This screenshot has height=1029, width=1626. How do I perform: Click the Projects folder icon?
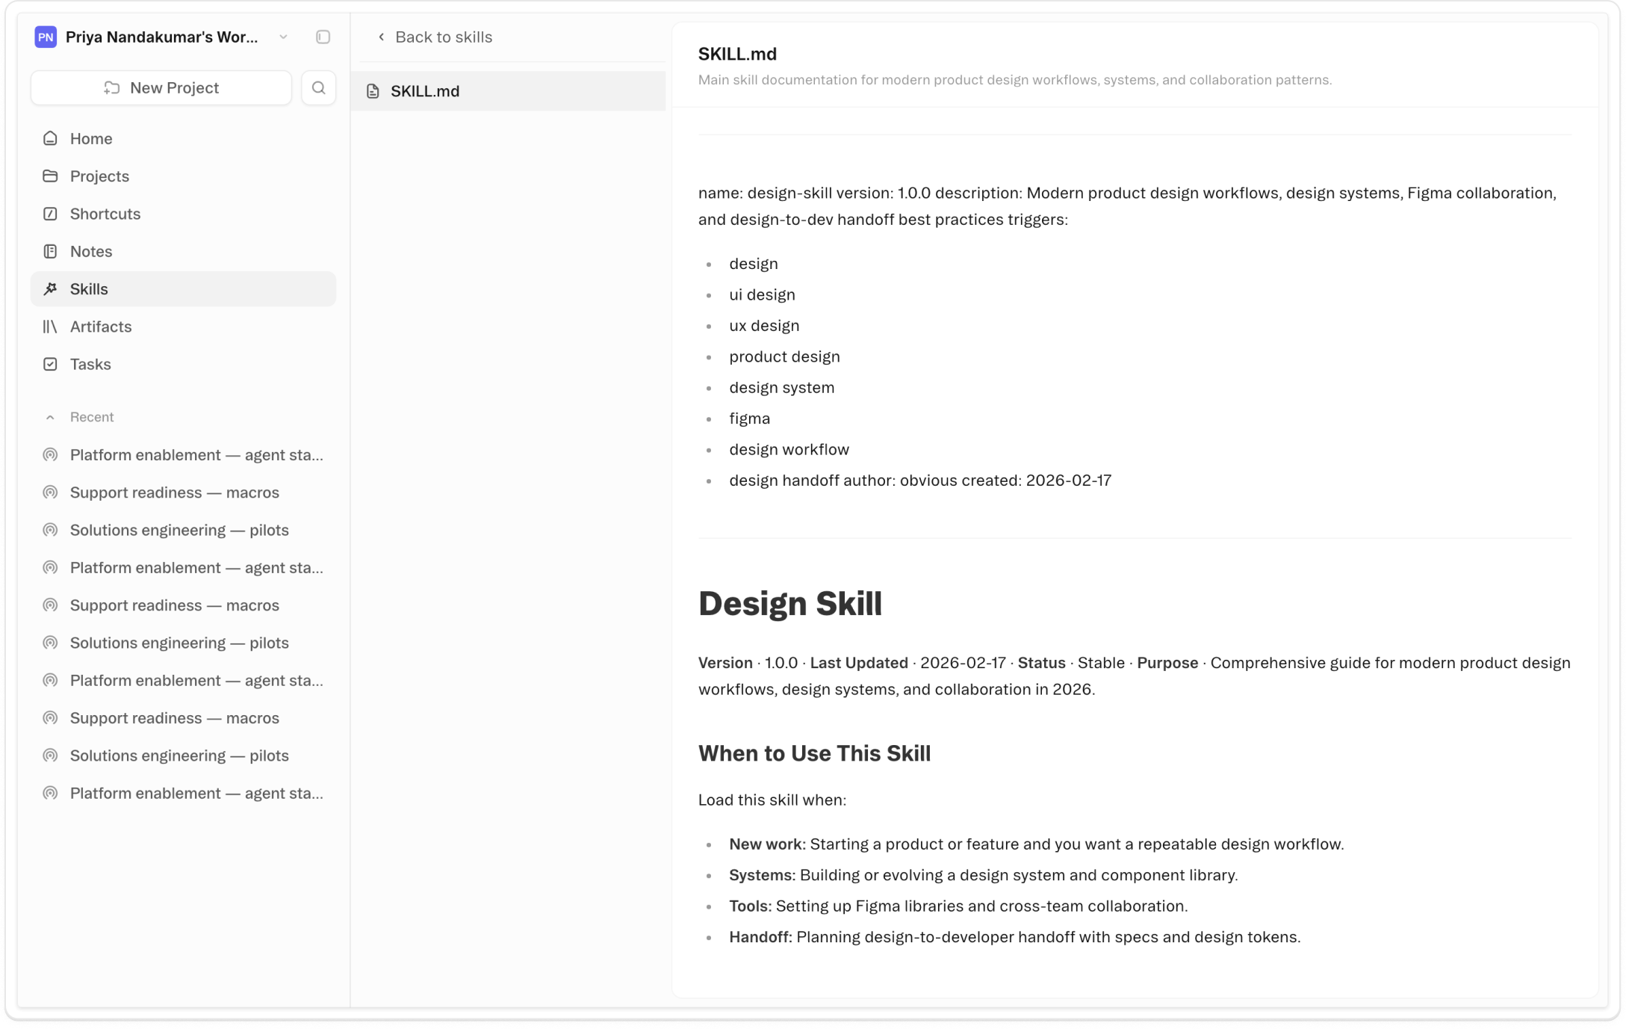[50, 176]
